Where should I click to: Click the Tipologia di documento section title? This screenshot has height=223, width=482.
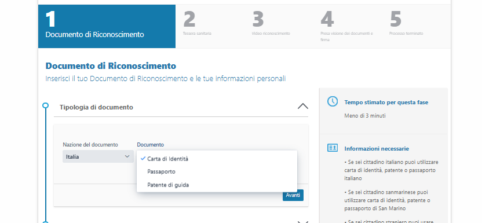pos(96,107)
